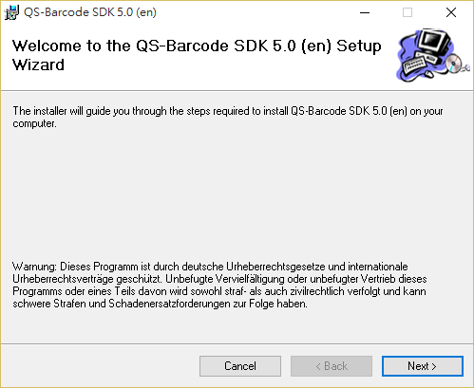Viewport: 474px width, 388px height.
Task: Click the Warnung copyright notice paragraph
Action: click(x=219, y=285)
